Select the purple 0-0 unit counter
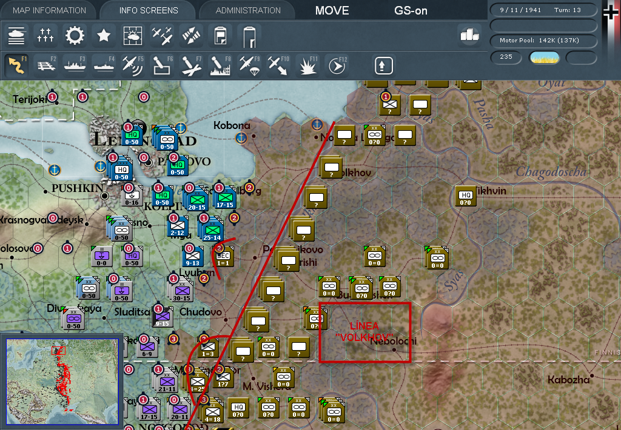The image size is (621, 430). (x=102, y=256)
